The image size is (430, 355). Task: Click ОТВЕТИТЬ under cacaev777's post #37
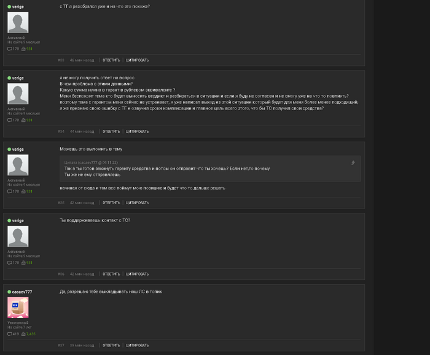click(x=111, y=345)
